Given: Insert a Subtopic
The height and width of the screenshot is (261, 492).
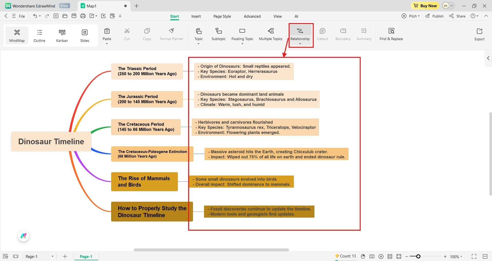Looking at the screenshot, I should [218, 34].
